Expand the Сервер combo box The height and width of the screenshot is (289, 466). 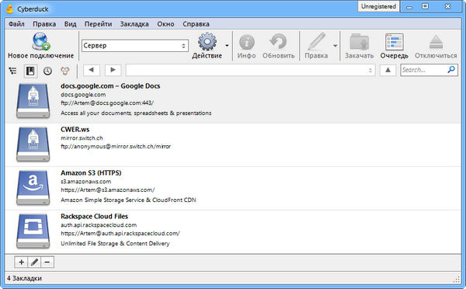[x=135, y=46]
